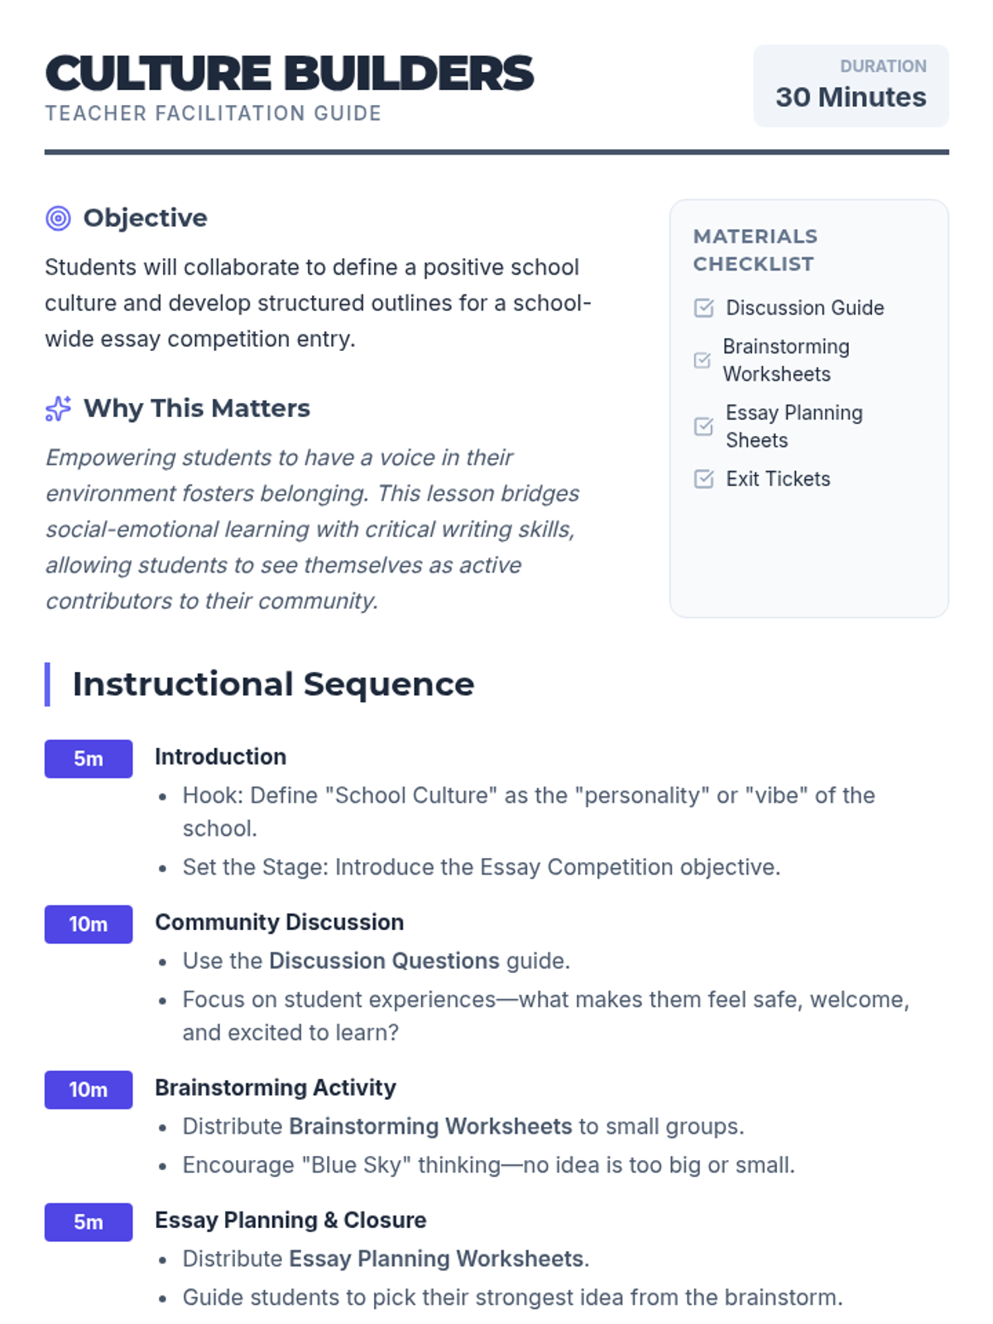
Task: Click the 30 Minutes duration box
Action: 851,86
